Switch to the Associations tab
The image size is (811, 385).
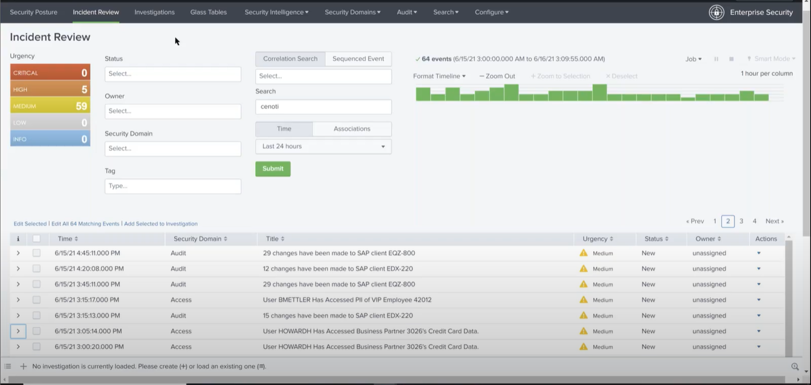click(352, 129)
